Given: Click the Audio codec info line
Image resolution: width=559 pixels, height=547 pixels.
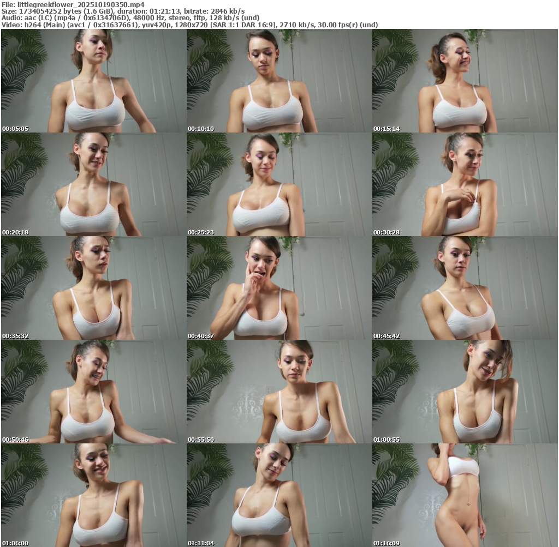Looking at the screenshot, I should pos(130,17).
